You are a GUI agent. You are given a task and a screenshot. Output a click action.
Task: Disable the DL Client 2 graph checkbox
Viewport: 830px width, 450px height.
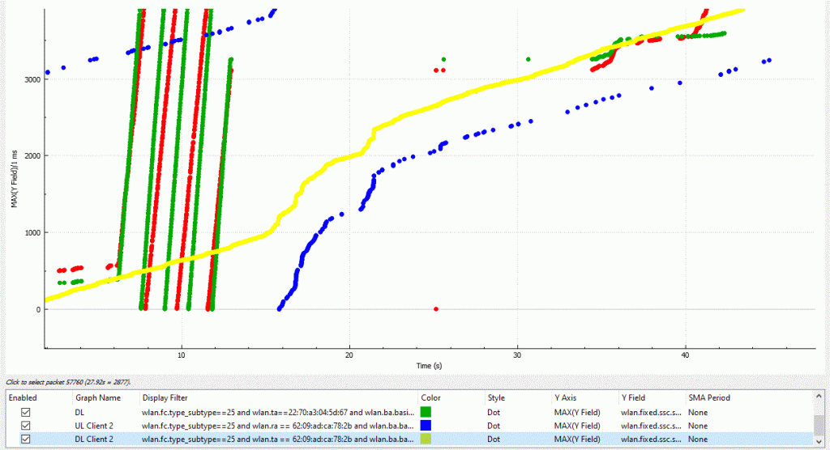coord(28,439)
